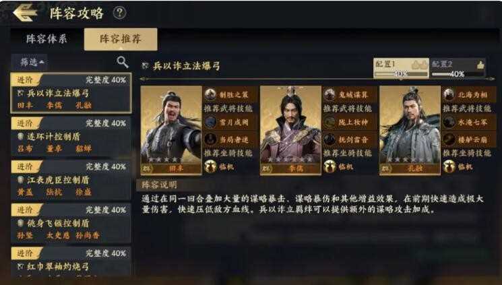
Task: Select the 阵容推荐 tab
Action: pyautogui.click(x=121, y=39)
